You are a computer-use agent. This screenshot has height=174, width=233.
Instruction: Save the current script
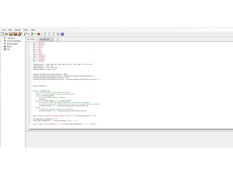point(11,34)
